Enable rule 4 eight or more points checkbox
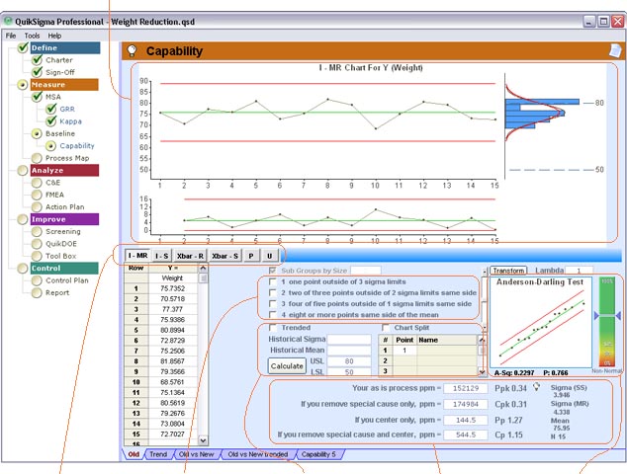The height and width of the screenshot is (474, 627). pos(273,315)
